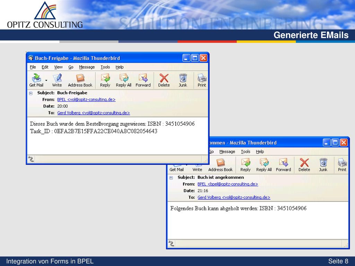Click Get Mail in Buch ist angekommen window
Viewport: 355px width, 266px height.
tap(176, 169)
